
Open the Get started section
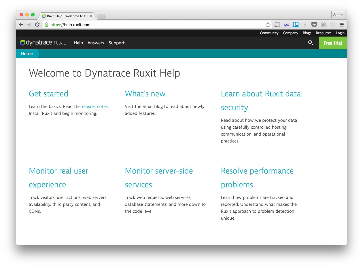[x=48, y=94]
